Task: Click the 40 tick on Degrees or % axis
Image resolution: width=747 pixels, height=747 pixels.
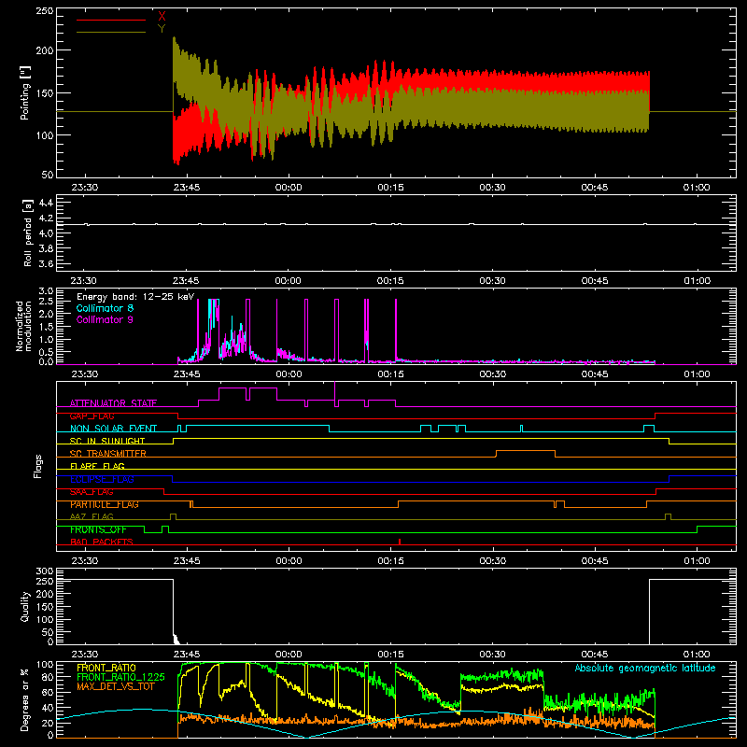Action: pyautogui.click(x=48, y=709)
